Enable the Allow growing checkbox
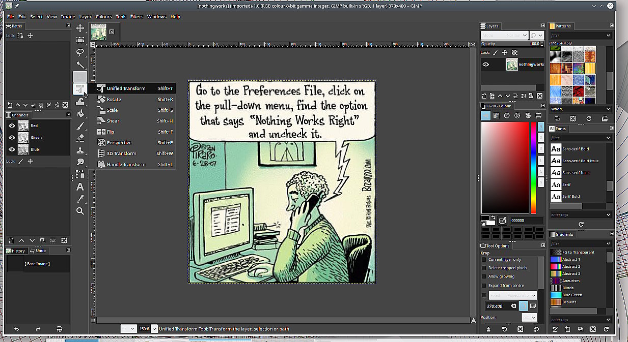The width and height of the screenshot is (628, 342). [x=484, y=276]
